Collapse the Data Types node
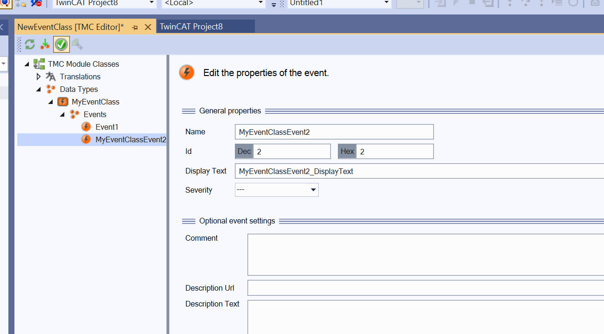This screenshot has height=334, width=604. (39, 89)
